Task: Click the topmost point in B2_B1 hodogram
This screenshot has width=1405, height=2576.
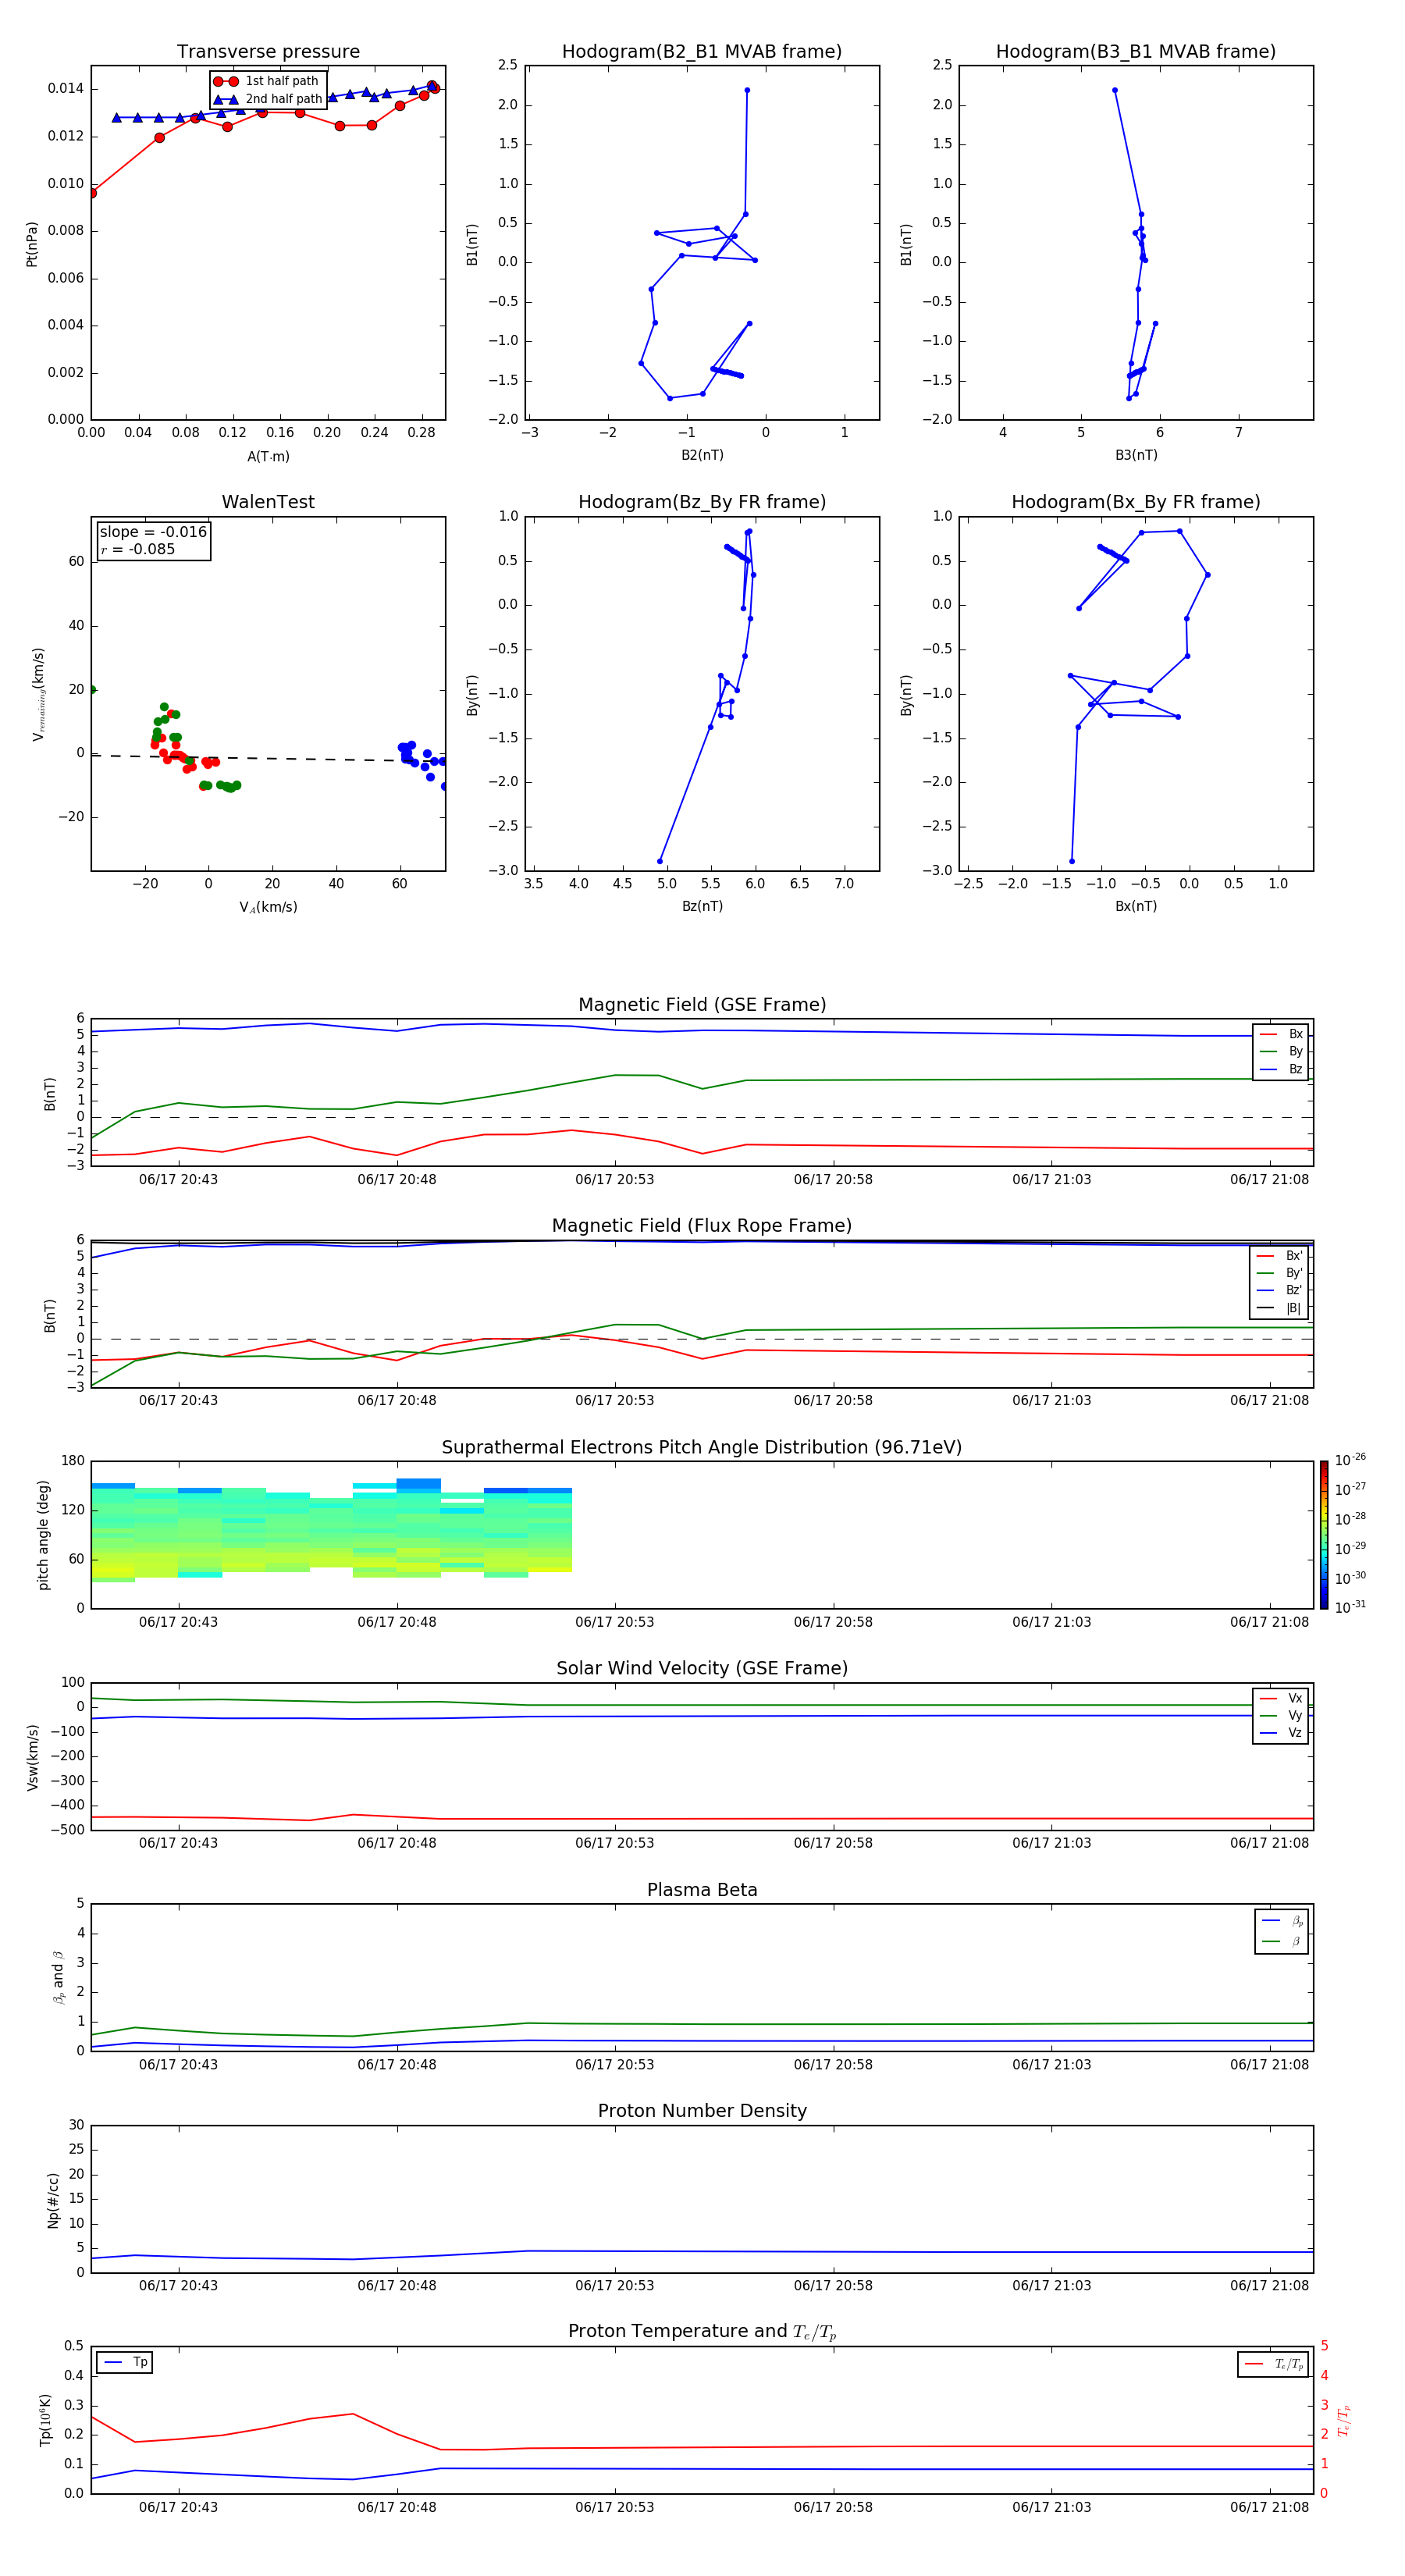Action: point(747,90)
